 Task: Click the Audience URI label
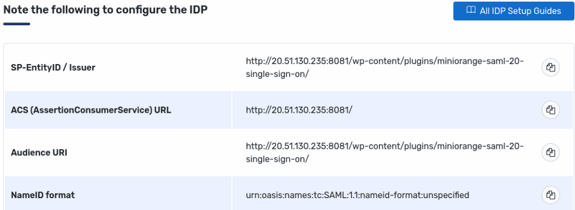click(39, 153)
